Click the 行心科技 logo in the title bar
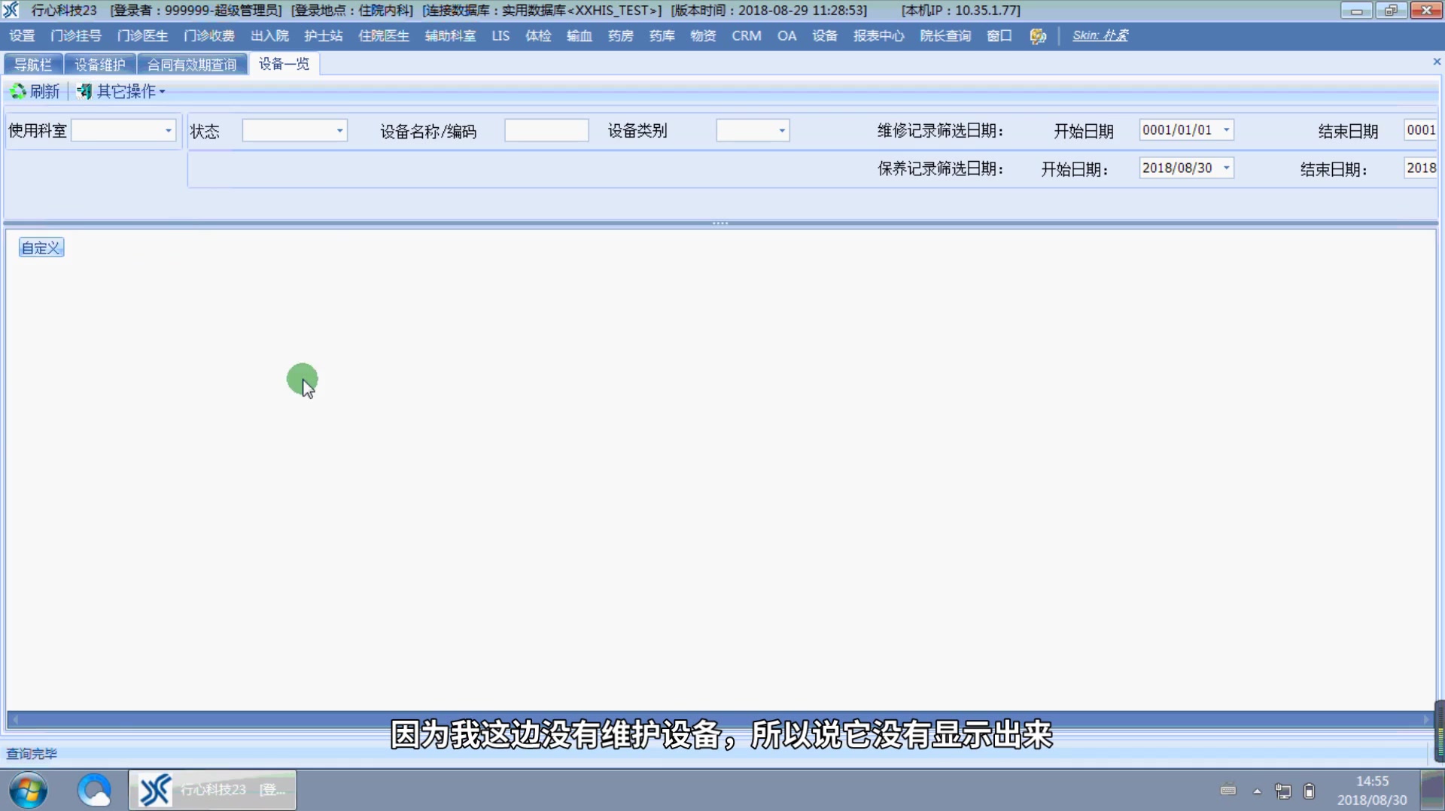 tap(11, 10)
